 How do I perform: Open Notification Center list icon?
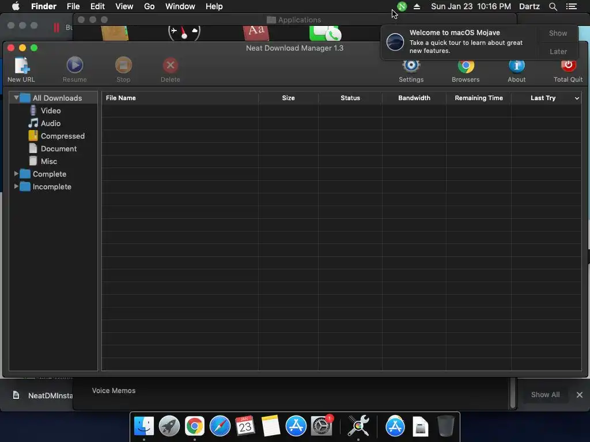571,6
